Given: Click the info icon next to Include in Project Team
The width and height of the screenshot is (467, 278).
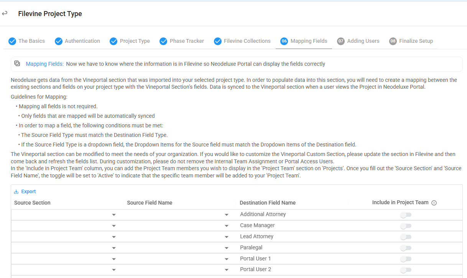Looking at the screenshot, I should tap(434, 203).
